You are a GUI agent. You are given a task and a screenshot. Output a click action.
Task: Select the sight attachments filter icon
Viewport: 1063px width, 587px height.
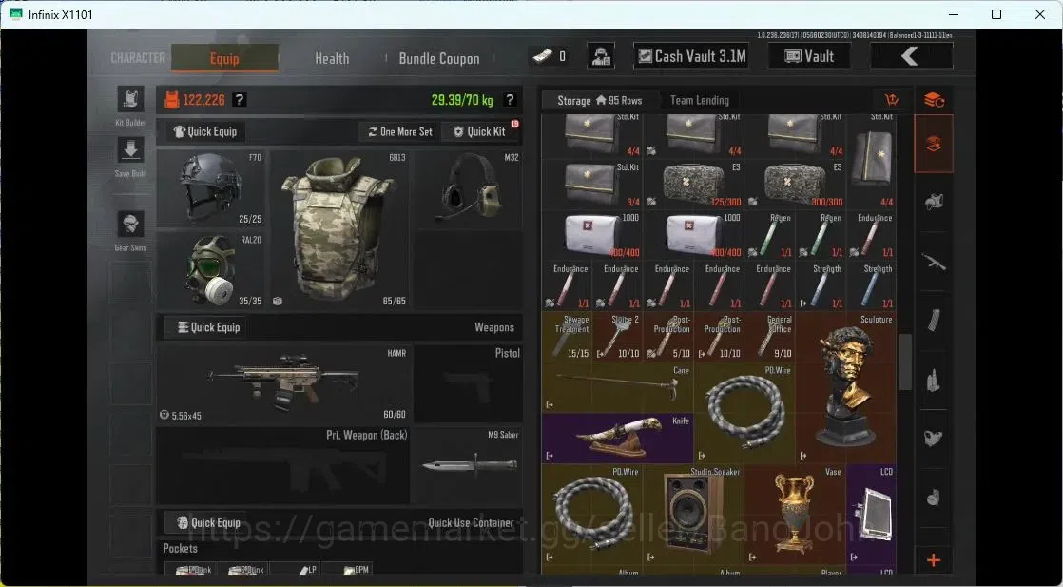pos(934,439)
